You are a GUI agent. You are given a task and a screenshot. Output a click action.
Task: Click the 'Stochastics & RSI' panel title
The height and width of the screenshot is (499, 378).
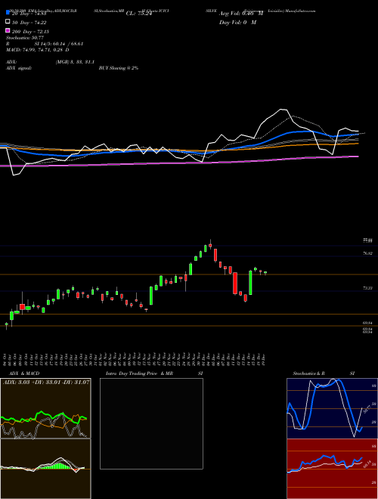(324, 373)
